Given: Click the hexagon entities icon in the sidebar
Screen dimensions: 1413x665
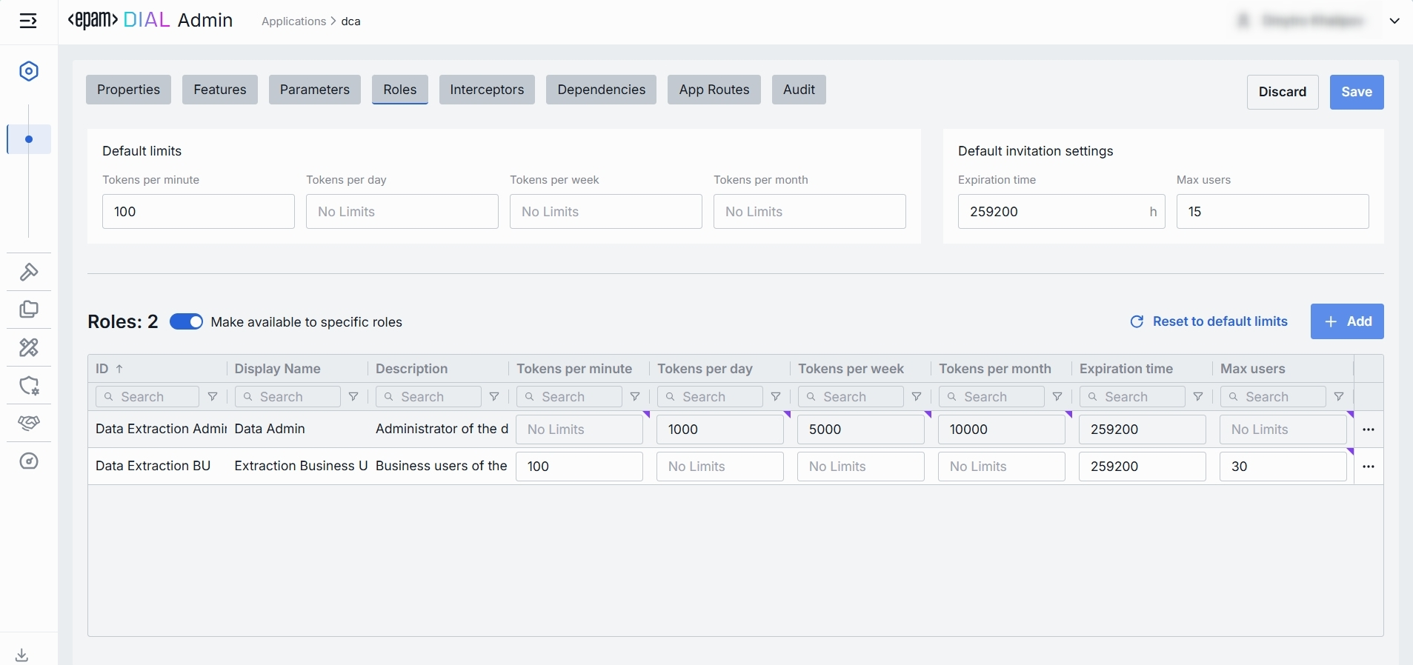Looking at the screenshot, I should click(29, 72).
